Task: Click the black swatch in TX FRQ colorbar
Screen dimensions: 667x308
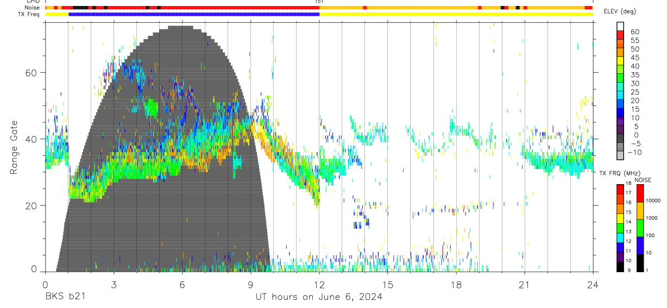Action: (x=620, y=267)
